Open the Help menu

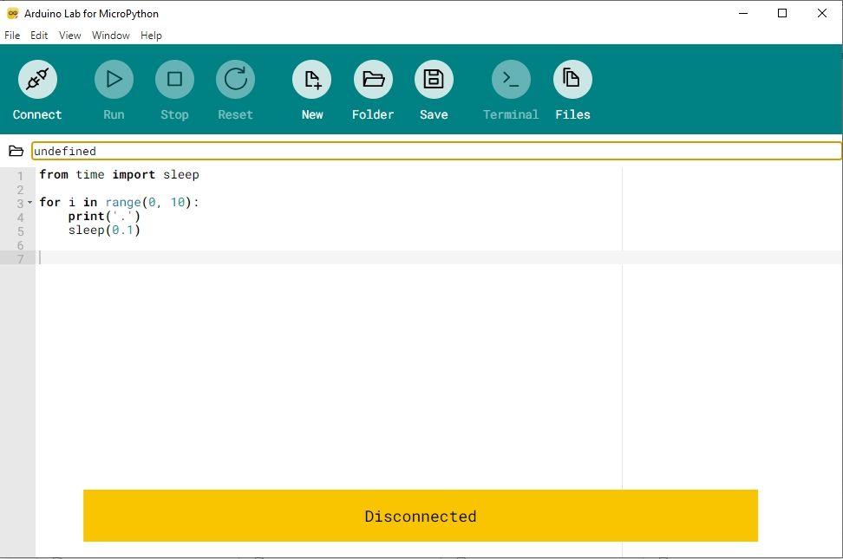coord(151,36)
